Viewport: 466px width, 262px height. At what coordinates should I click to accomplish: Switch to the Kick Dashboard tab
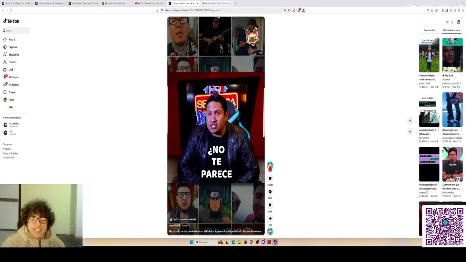(x=116, y=3)
